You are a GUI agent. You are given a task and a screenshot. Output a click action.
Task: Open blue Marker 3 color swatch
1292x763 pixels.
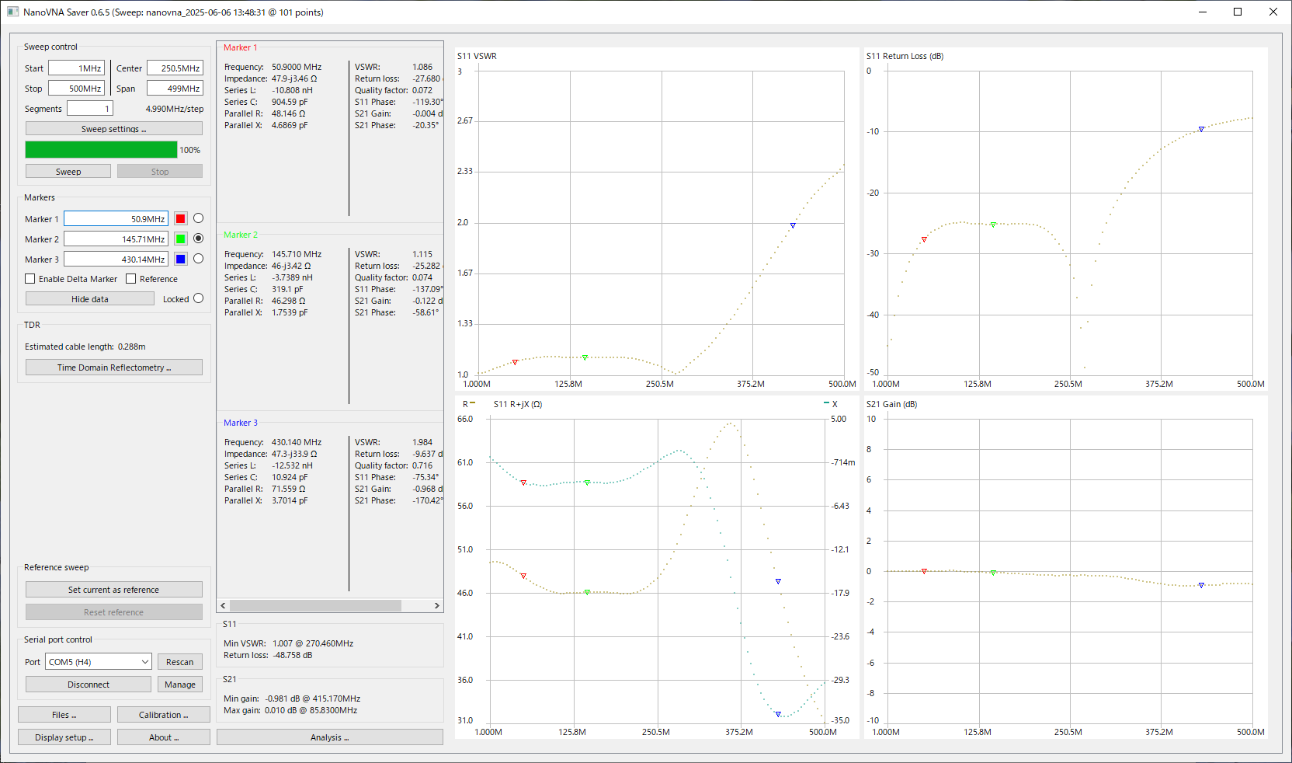[x=181, y=260]
